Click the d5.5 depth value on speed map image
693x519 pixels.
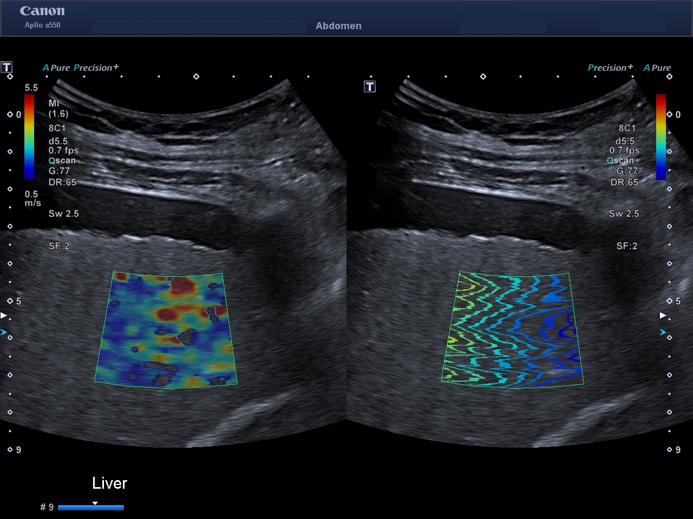[x=58, y=141]
